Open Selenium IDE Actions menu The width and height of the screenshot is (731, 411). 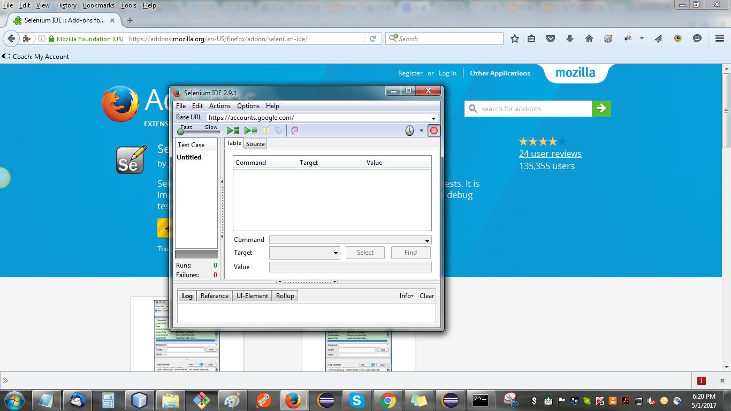pos(220,106)
